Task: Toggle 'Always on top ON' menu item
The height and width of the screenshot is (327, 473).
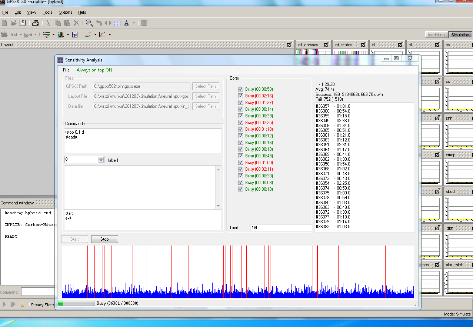Action: (94, 70)
